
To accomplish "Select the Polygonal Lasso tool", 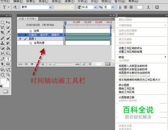I will pyautogui.click(x=2, y=27).
